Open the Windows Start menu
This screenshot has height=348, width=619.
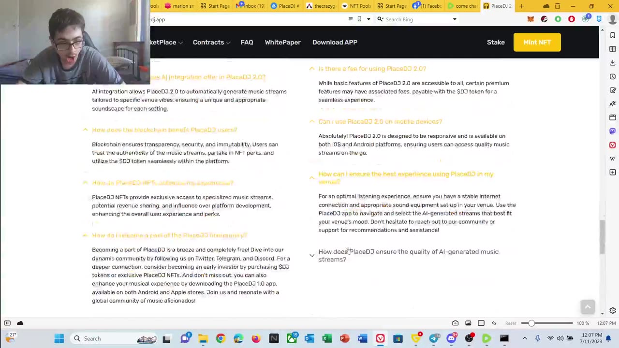pos(59,338)
